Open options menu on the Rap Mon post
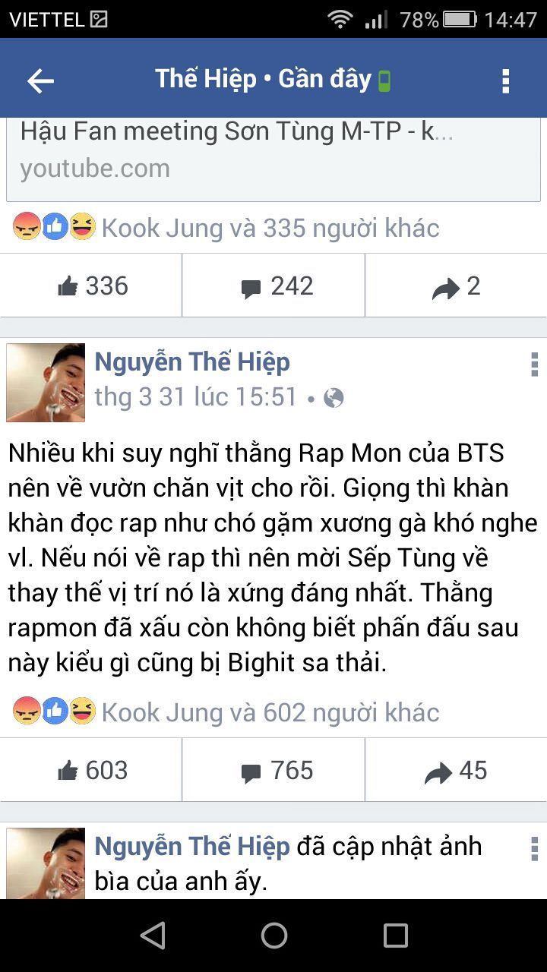Image resolution: width=547 pixels, height=972 pixels. click(x=534, y=364)
